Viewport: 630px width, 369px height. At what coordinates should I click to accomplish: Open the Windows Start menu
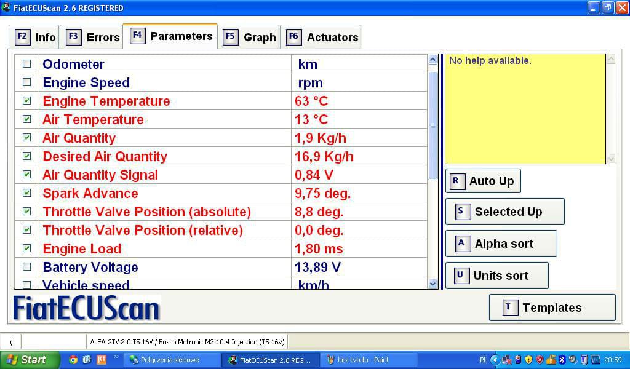(30, 360)
